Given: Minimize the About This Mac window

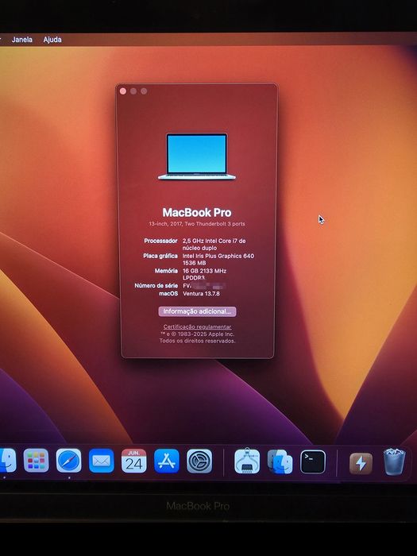Looking at the screenshot, I should click(x=133, y=91).
